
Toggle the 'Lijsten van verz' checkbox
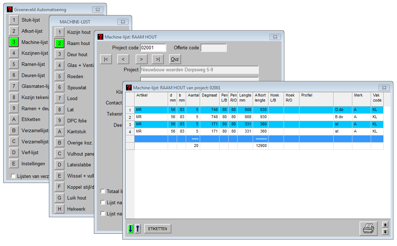point(13,176)
